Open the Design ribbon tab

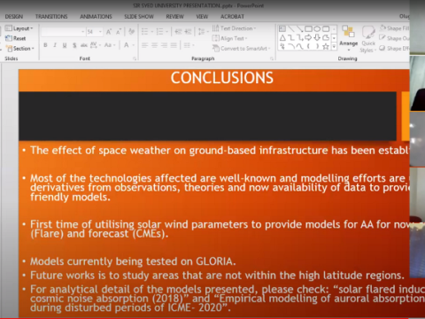[x=14, y=17]
